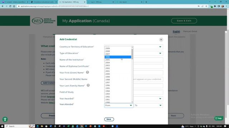Image resolution: width=229 pixels, height=128 pixels.
Task: Switch language to Français (beta)
Action: [x=190, y=31]
